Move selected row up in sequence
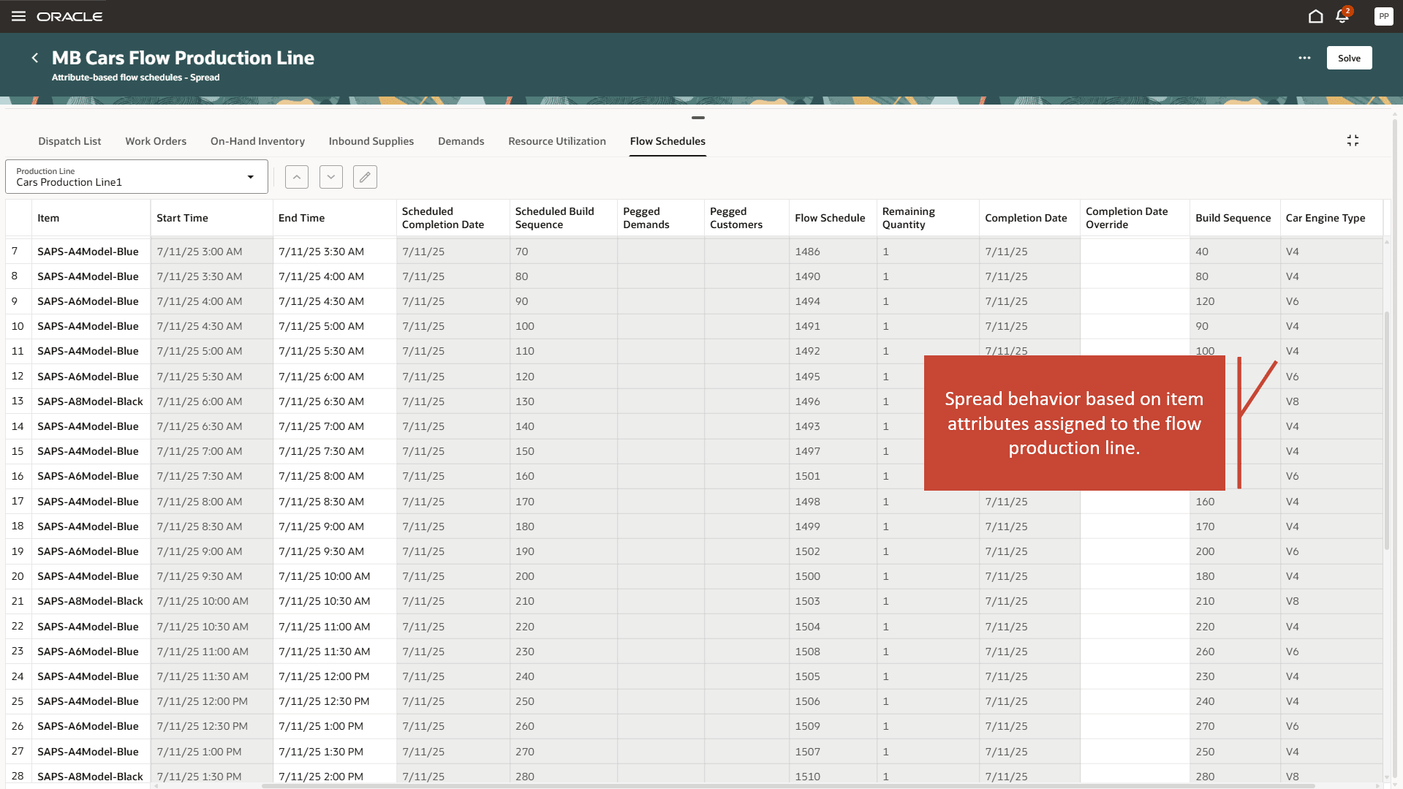 (x=296, y=177)
